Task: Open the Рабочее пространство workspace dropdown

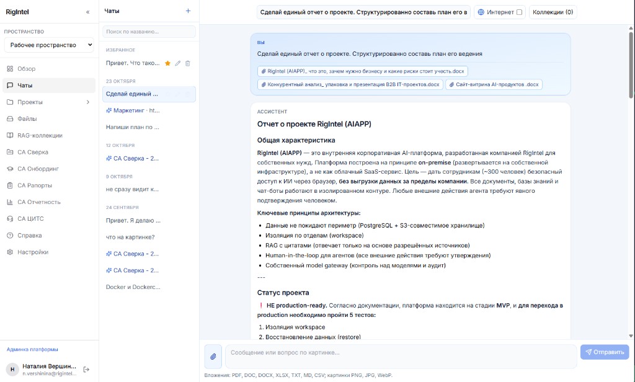Action: pyautogui.click(x=49, y=45)
